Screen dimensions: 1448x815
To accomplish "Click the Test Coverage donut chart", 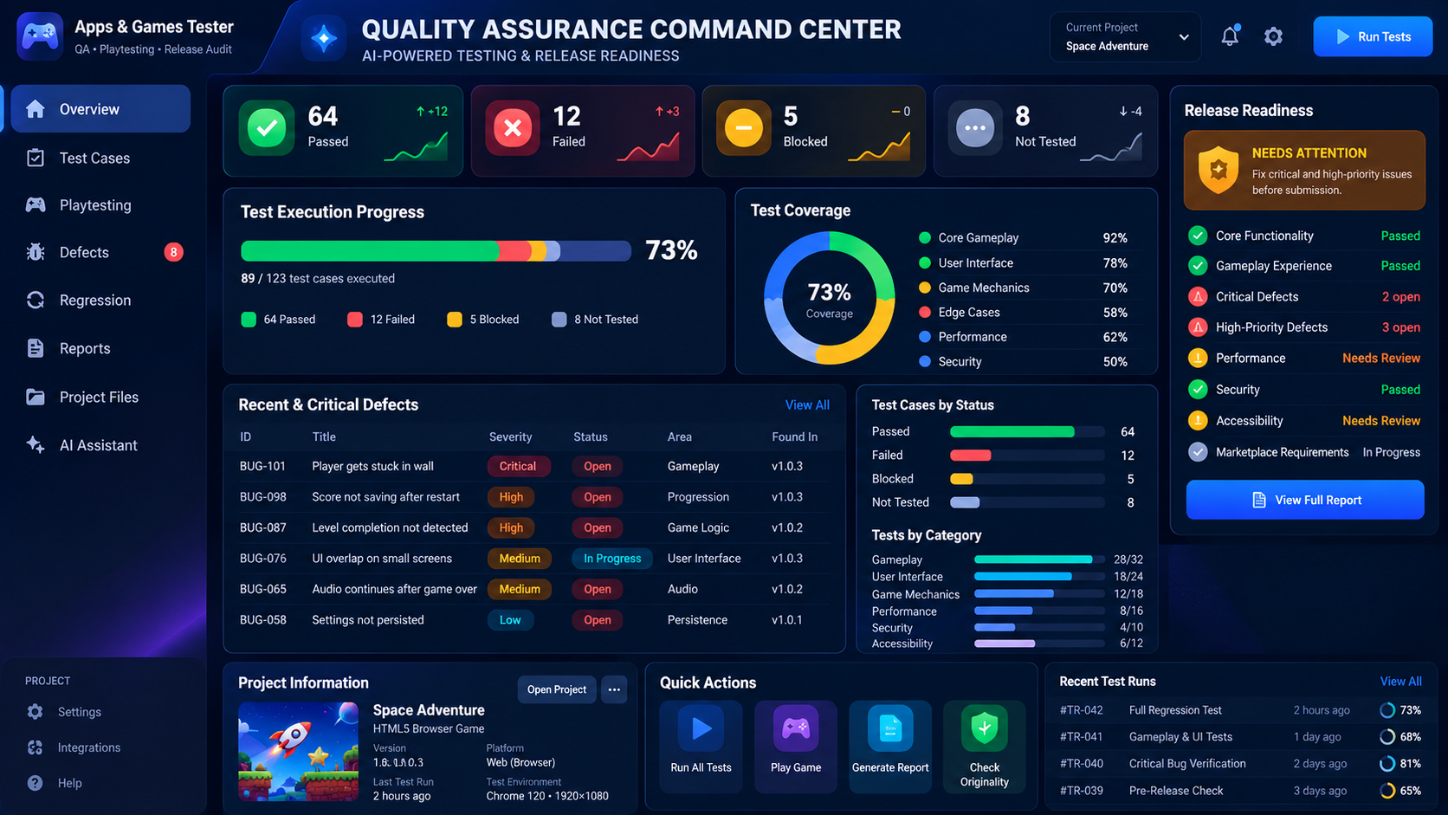I will coord(830,298).
